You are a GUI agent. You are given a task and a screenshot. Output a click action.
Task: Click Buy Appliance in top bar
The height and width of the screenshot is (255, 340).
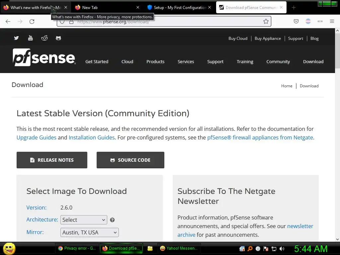[x=268, y=39]
